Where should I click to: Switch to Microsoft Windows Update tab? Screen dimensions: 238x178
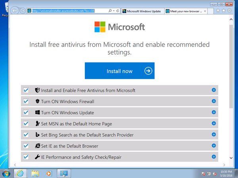(143, 11)
